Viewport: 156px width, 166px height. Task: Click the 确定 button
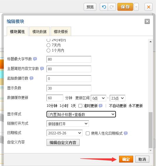[126, 159]
